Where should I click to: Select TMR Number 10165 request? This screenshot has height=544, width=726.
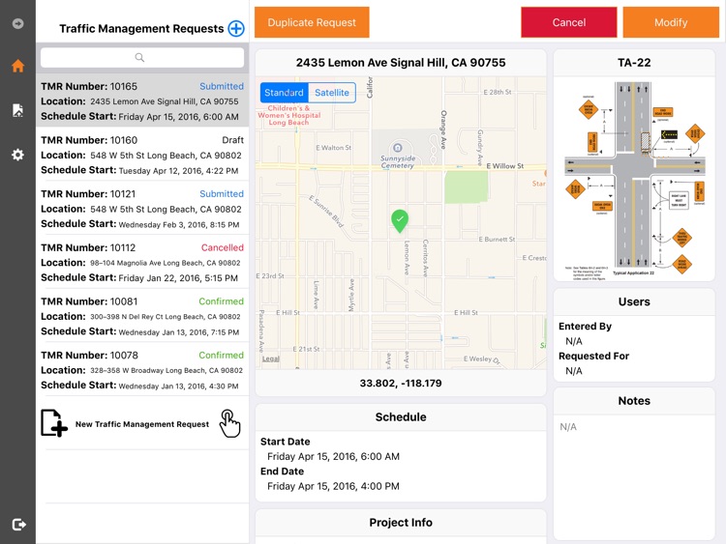point(142,101)
